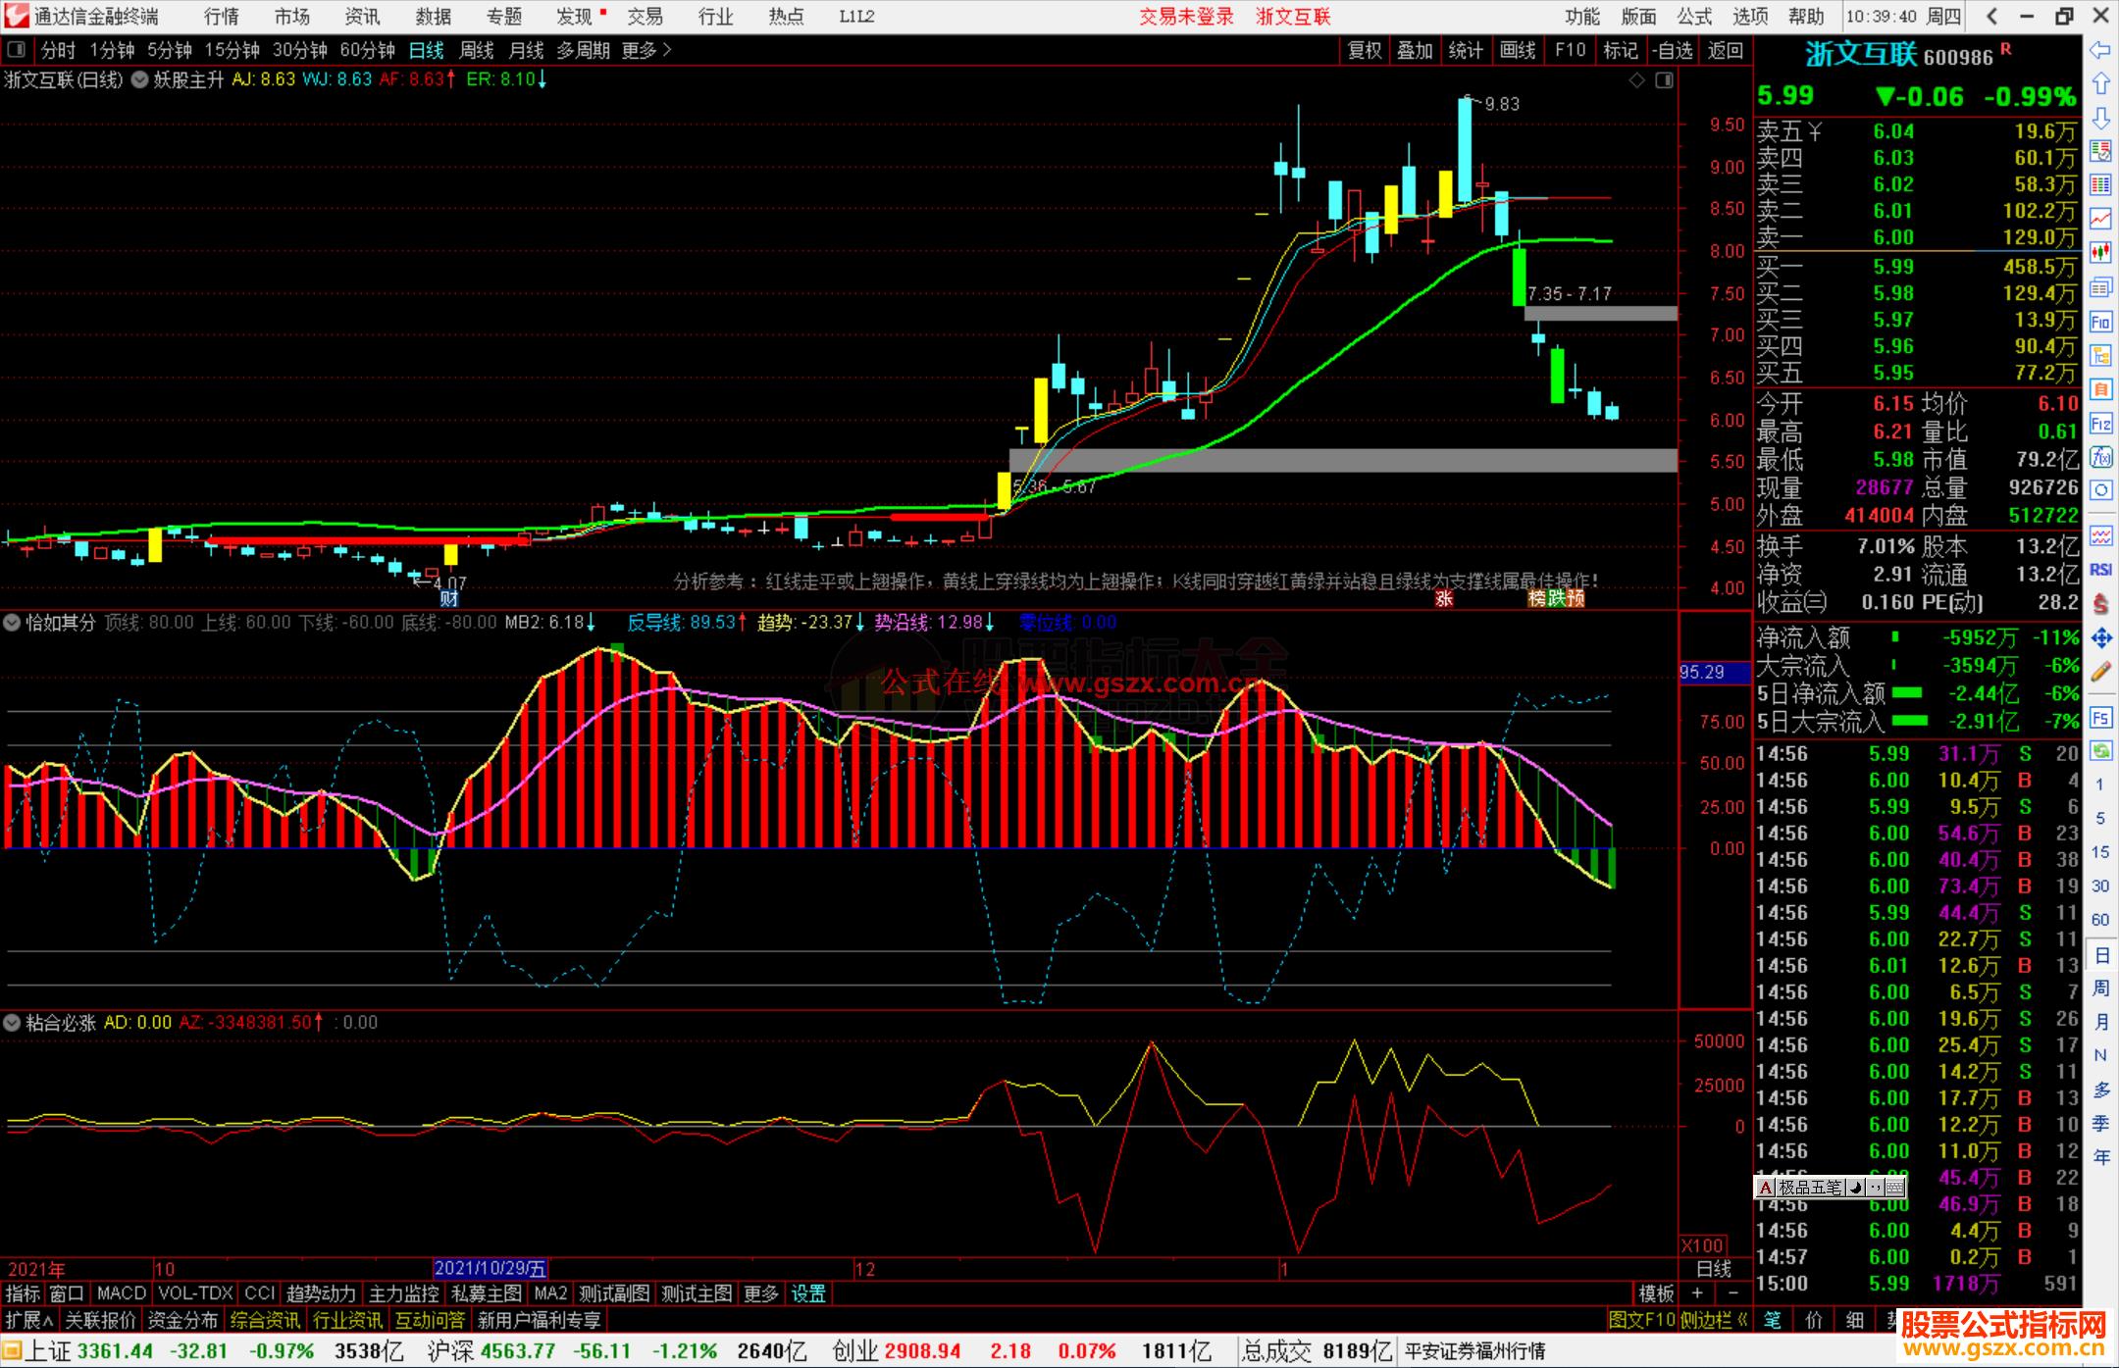The image size is (2119, 1368).
Task: Click the 画线 draw line button
Action: pos(1518,50)
